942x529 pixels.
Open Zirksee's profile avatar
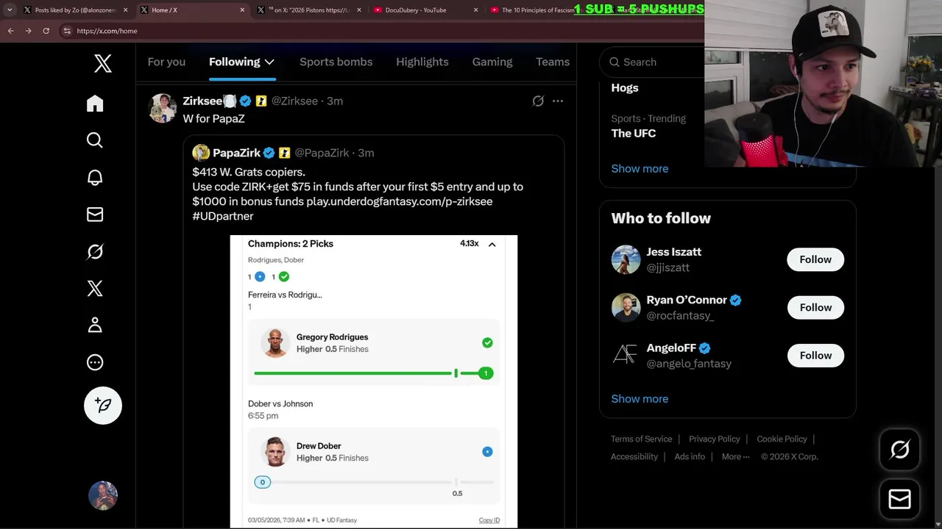point(163,108)
